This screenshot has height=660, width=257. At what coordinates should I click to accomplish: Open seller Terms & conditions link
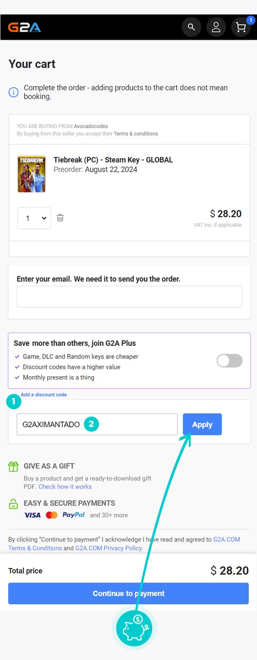136,134
